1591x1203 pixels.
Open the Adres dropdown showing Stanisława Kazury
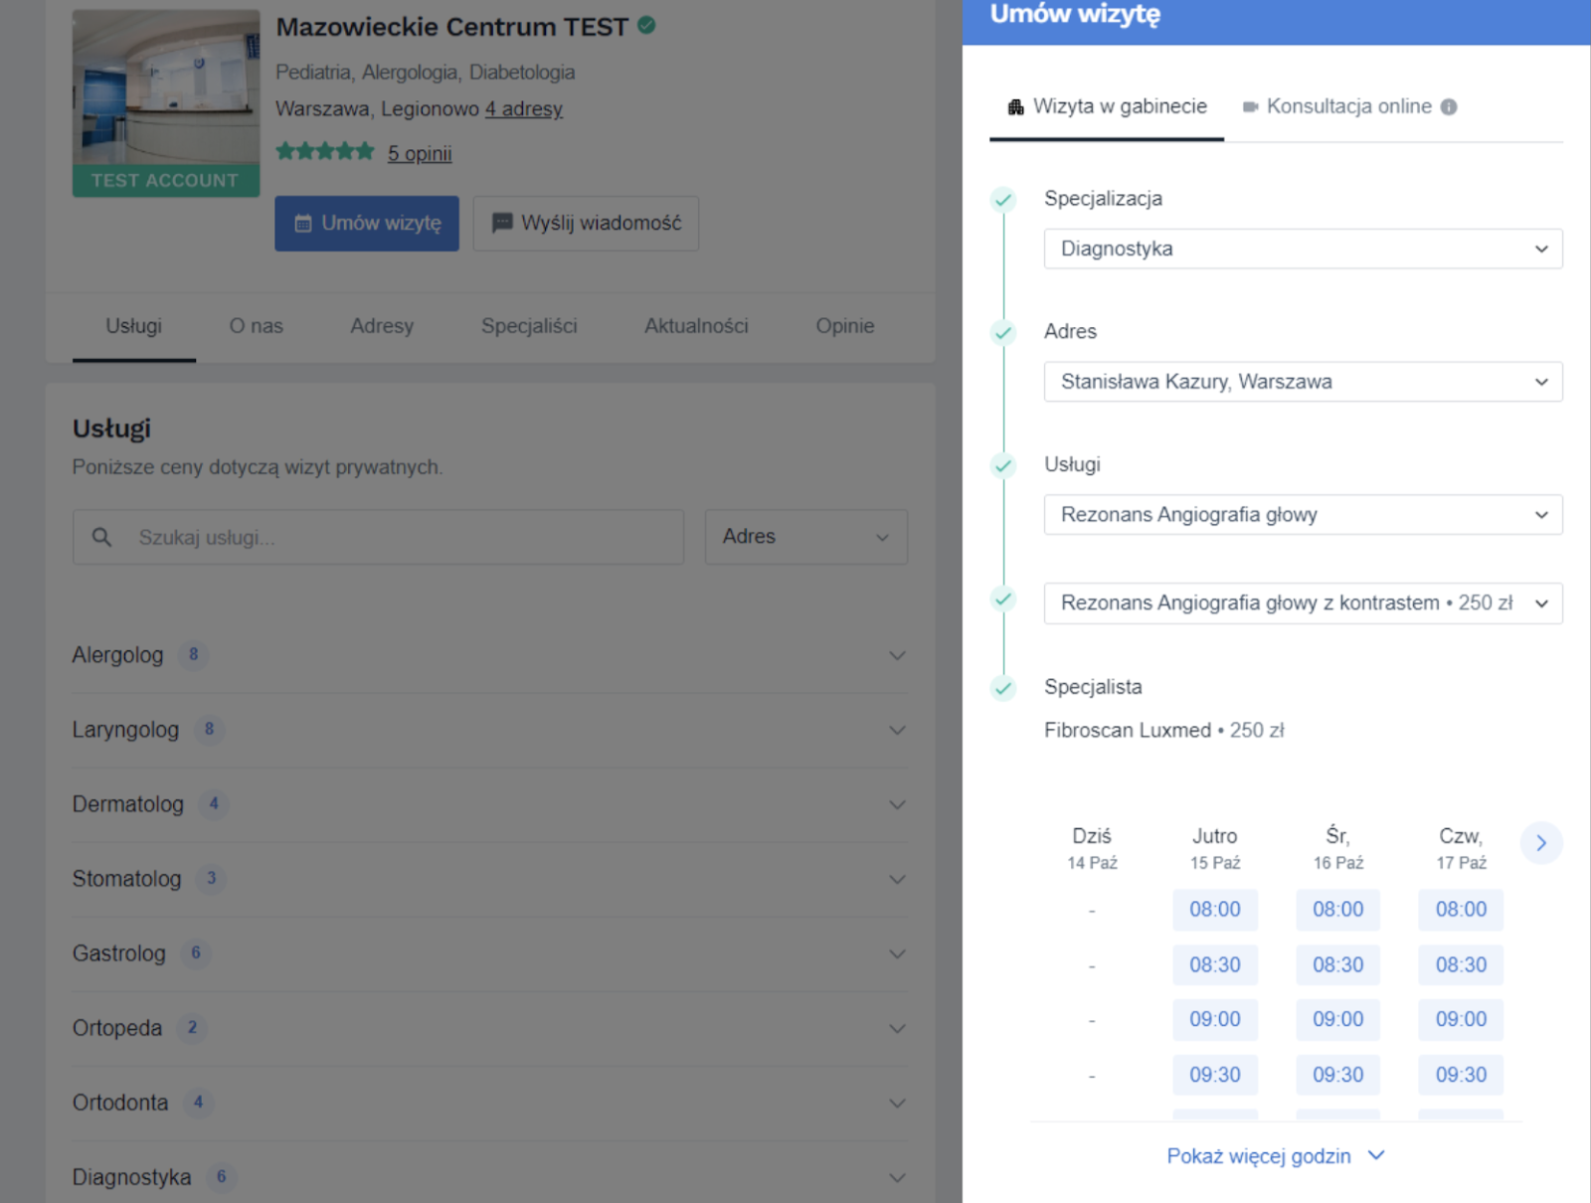tap(1303, 381)
